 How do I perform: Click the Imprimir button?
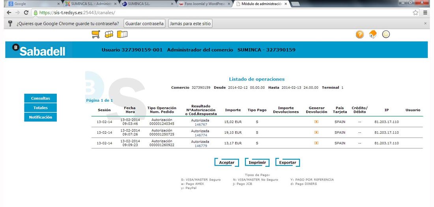click(x=257, y=162)
